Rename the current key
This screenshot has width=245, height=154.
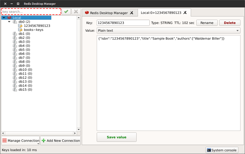207,23
